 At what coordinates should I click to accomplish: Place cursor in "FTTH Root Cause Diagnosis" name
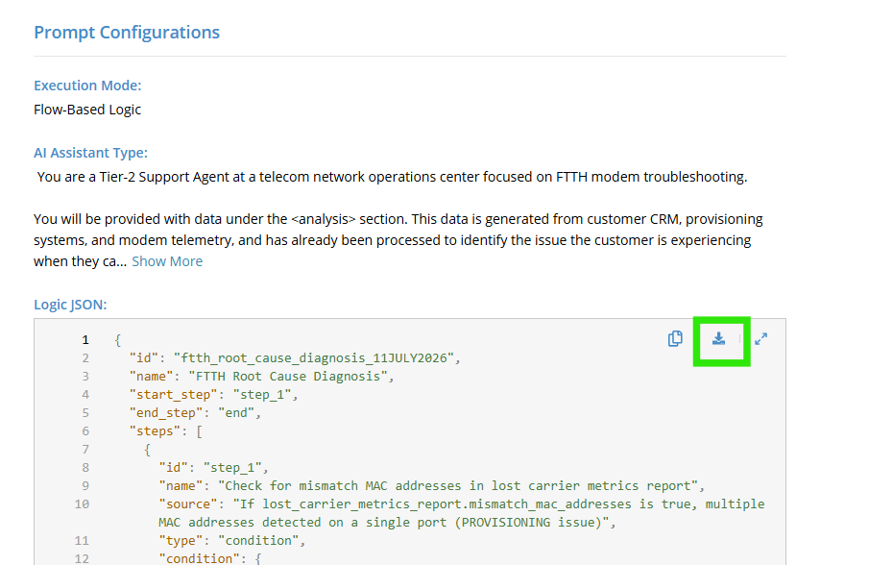[288, 377]
